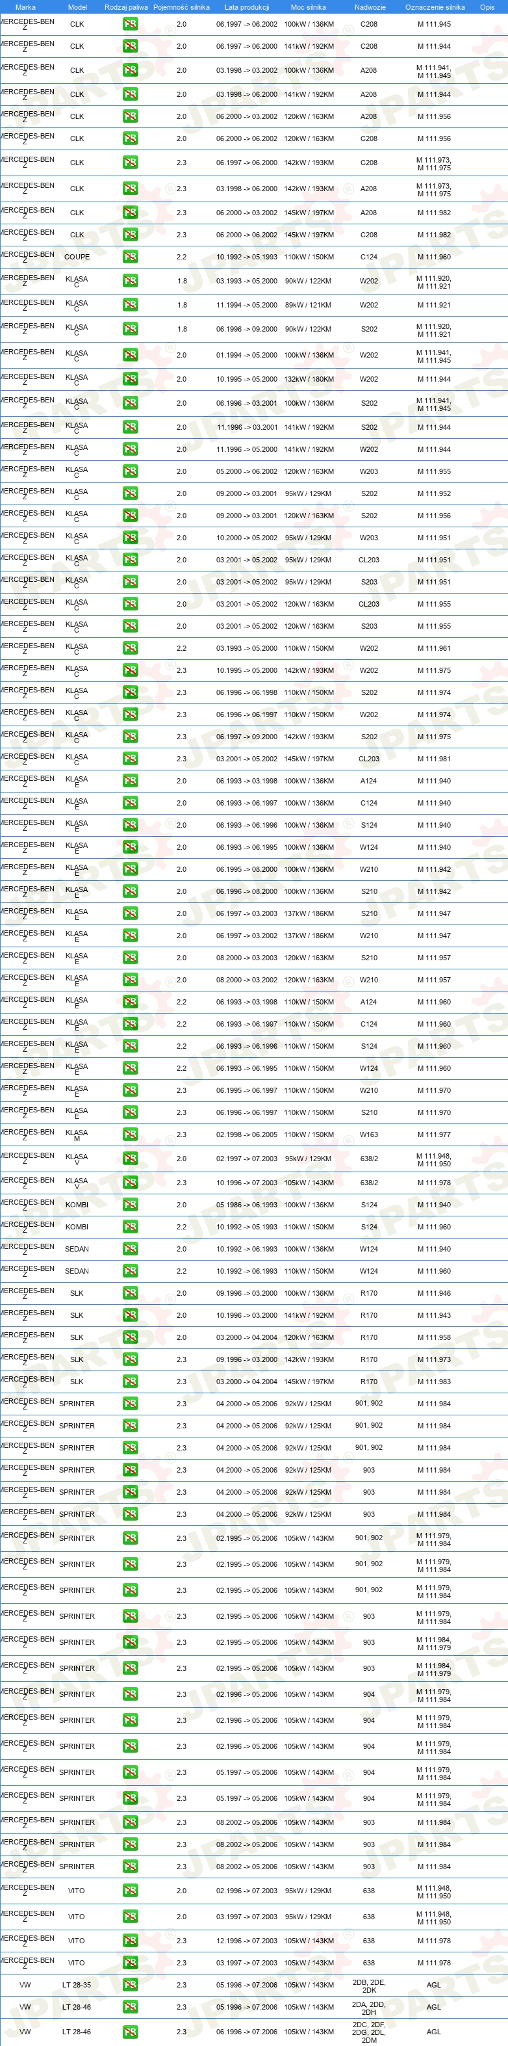
Task: Click the fuel icon in SLK M 111.983 row
Action: coord(130,1381)
